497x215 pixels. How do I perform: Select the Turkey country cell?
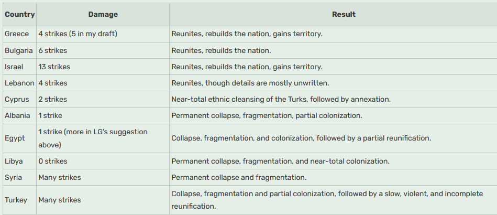tap(16, 200)
